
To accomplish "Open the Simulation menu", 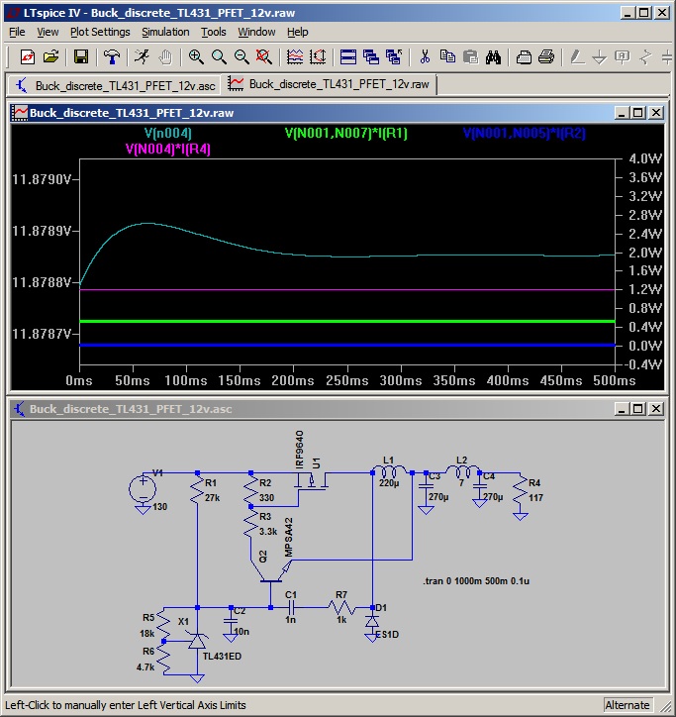I will click(165, 32).
